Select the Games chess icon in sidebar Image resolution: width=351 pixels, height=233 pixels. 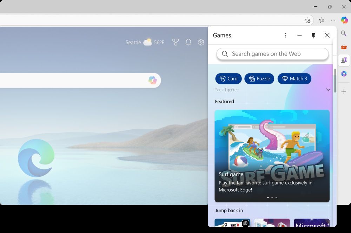pyautogui.click(x=344, y=60)
